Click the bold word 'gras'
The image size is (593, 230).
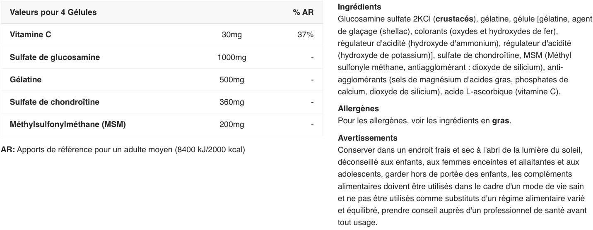(501, 121)
